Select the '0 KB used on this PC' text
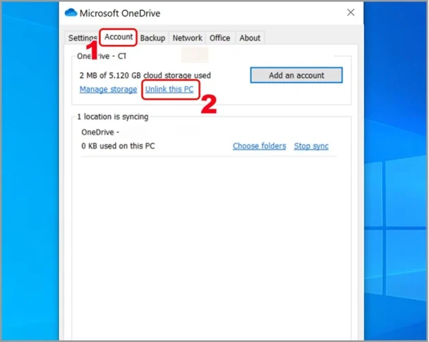 [x=118, y=146]
